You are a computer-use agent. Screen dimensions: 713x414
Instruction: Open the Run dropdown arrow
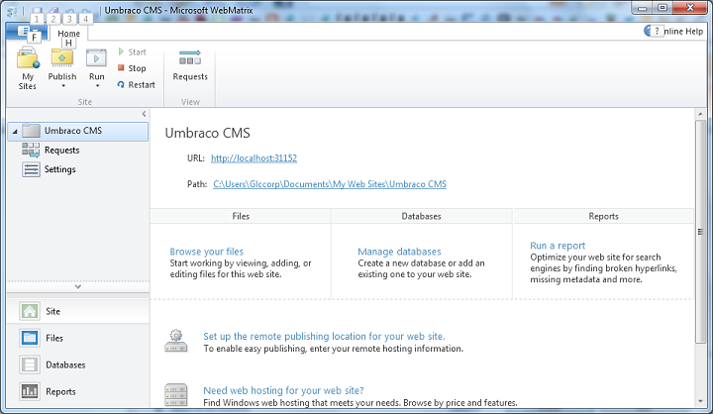pyautogui.click(x=97, y=86)
